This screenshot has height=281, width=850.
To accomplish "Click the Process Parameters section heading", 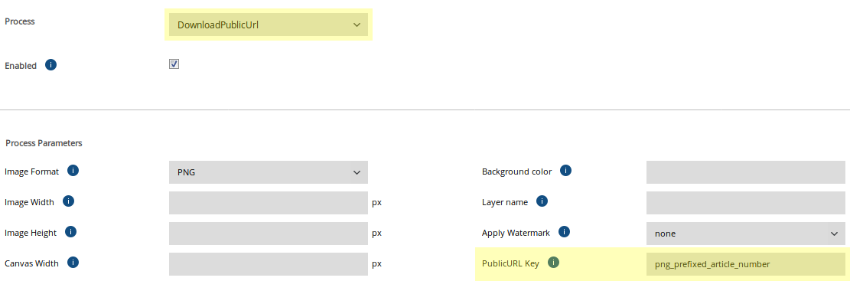I will point(44,143).
